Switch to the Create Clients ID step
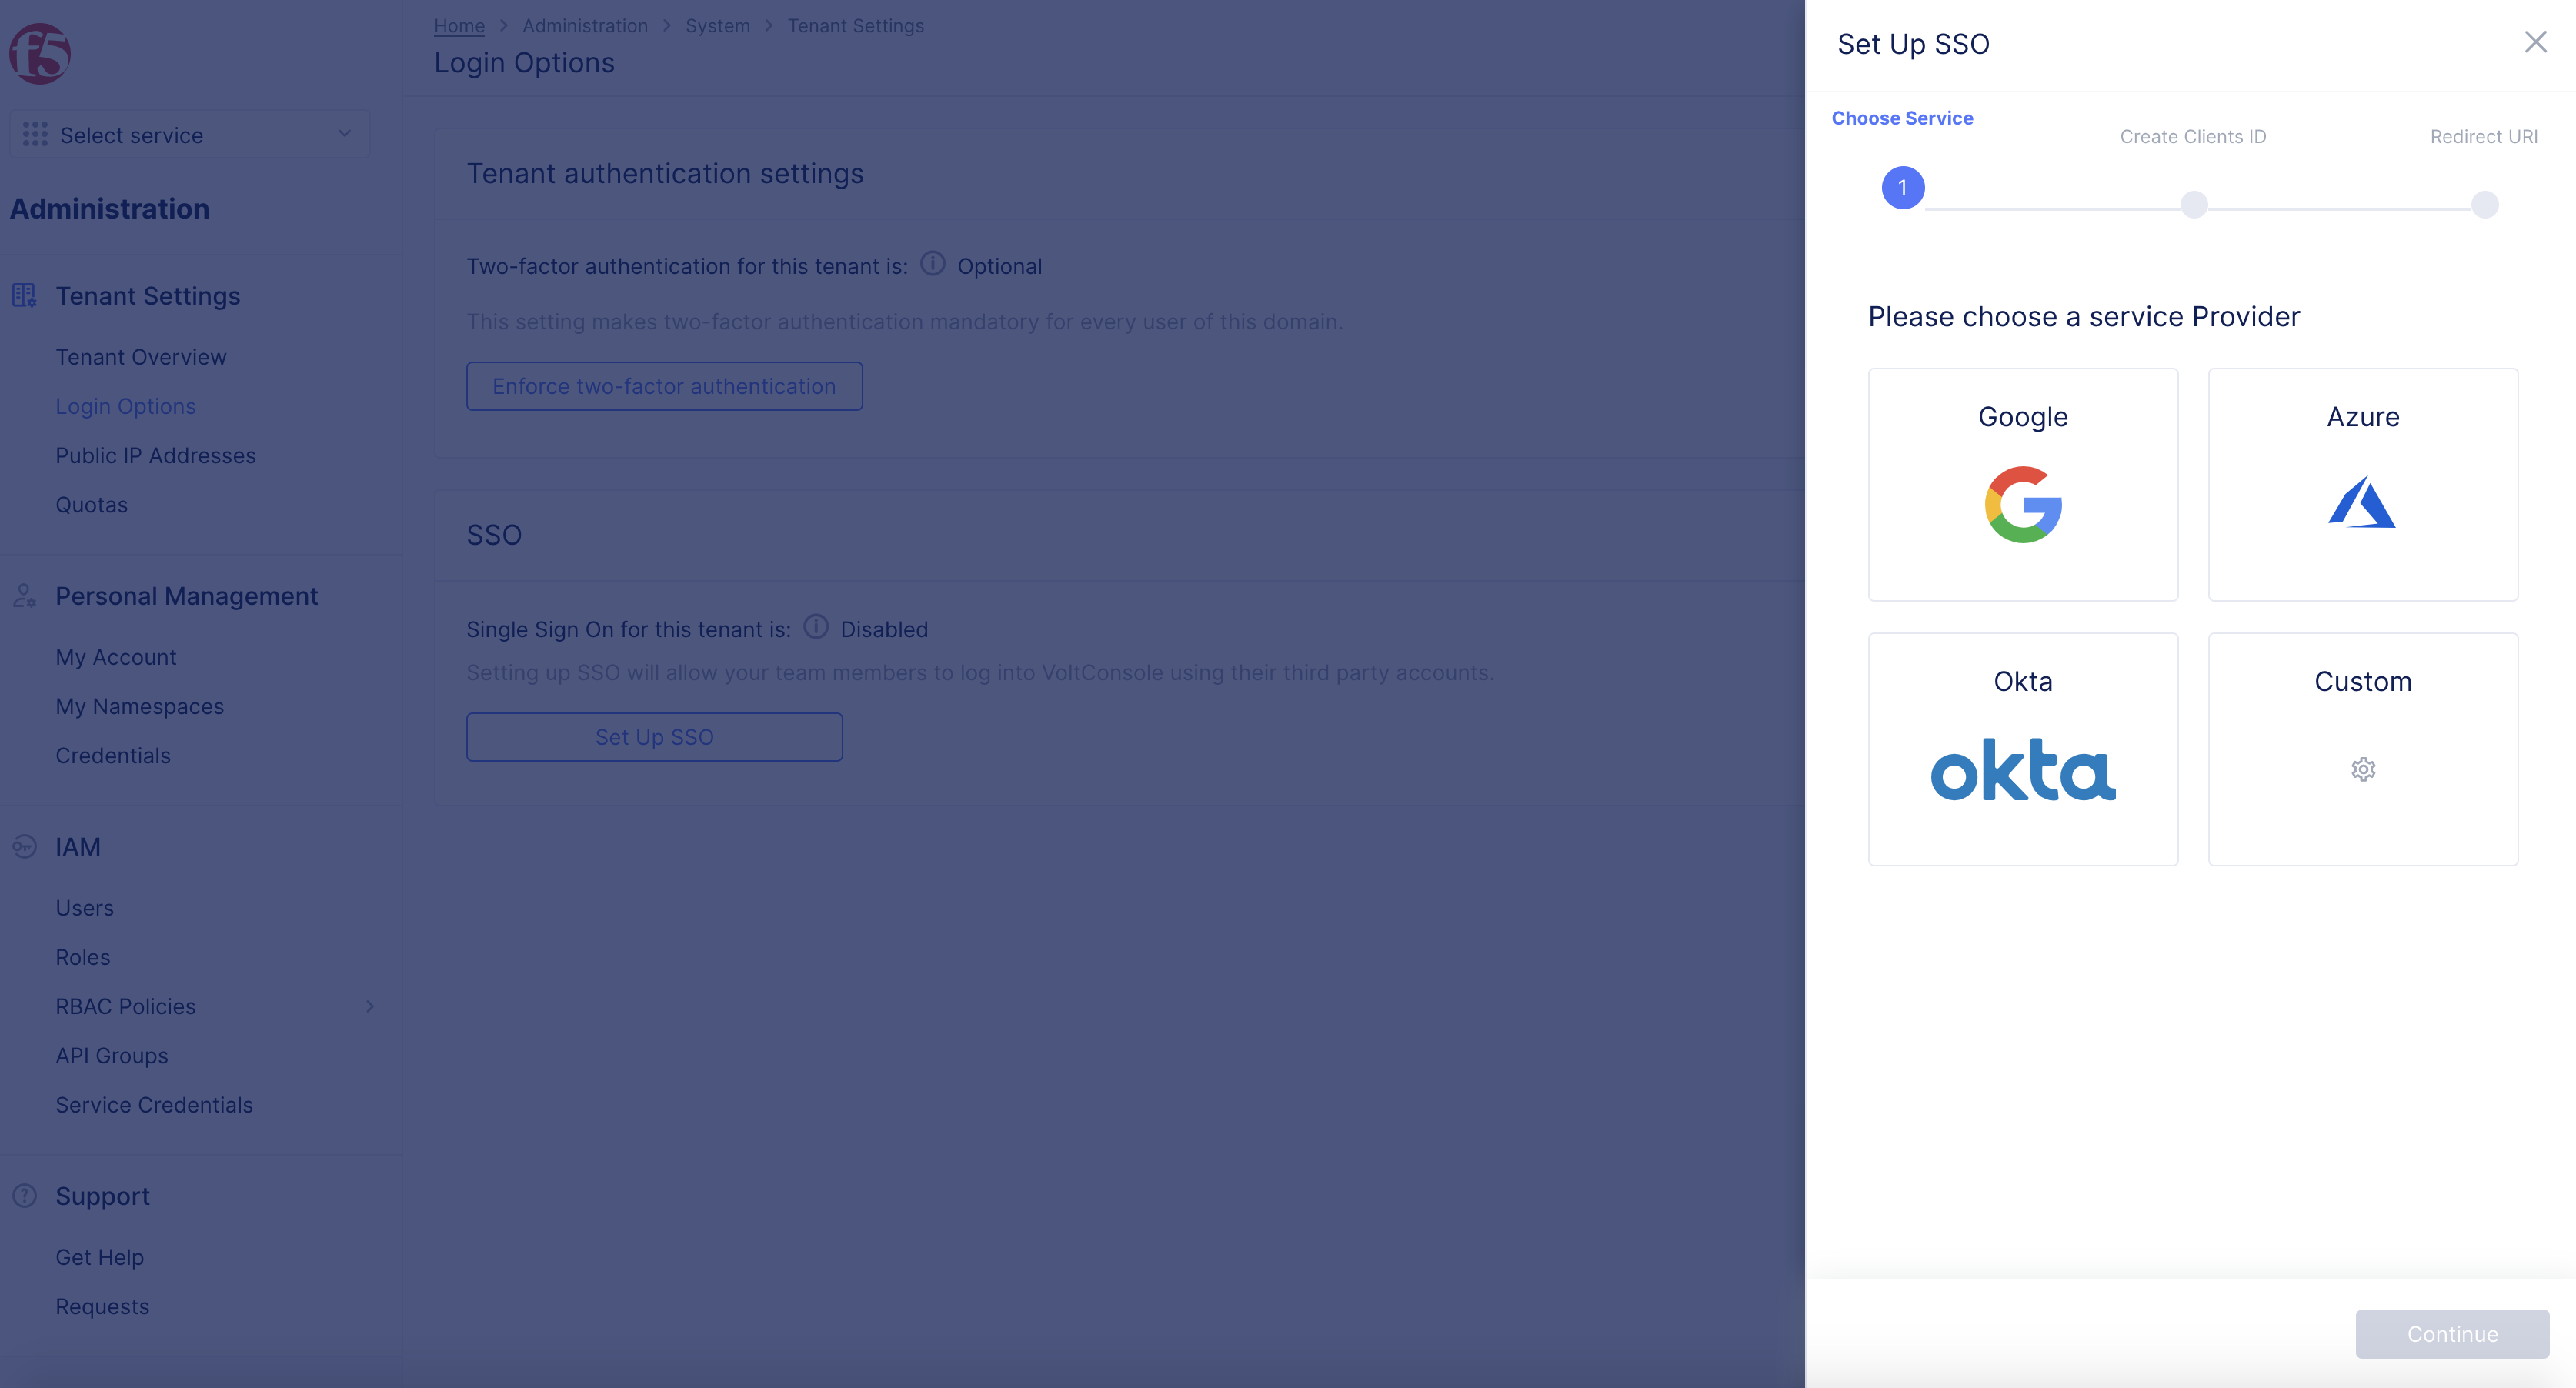This screenshot has width=2576, height=1388. pyautogui.click(x=2194, y=136)
